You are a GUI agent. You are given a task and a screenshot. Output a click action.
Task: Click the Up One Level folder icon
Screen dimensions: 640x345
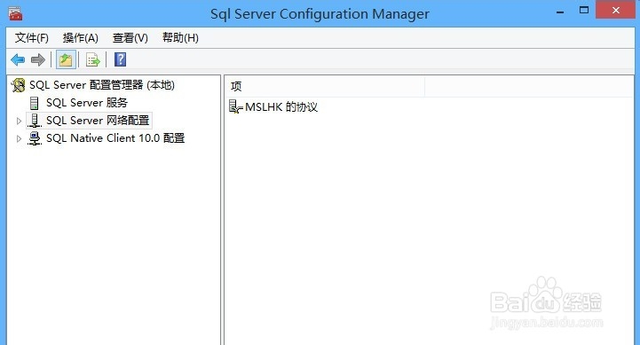66,60
